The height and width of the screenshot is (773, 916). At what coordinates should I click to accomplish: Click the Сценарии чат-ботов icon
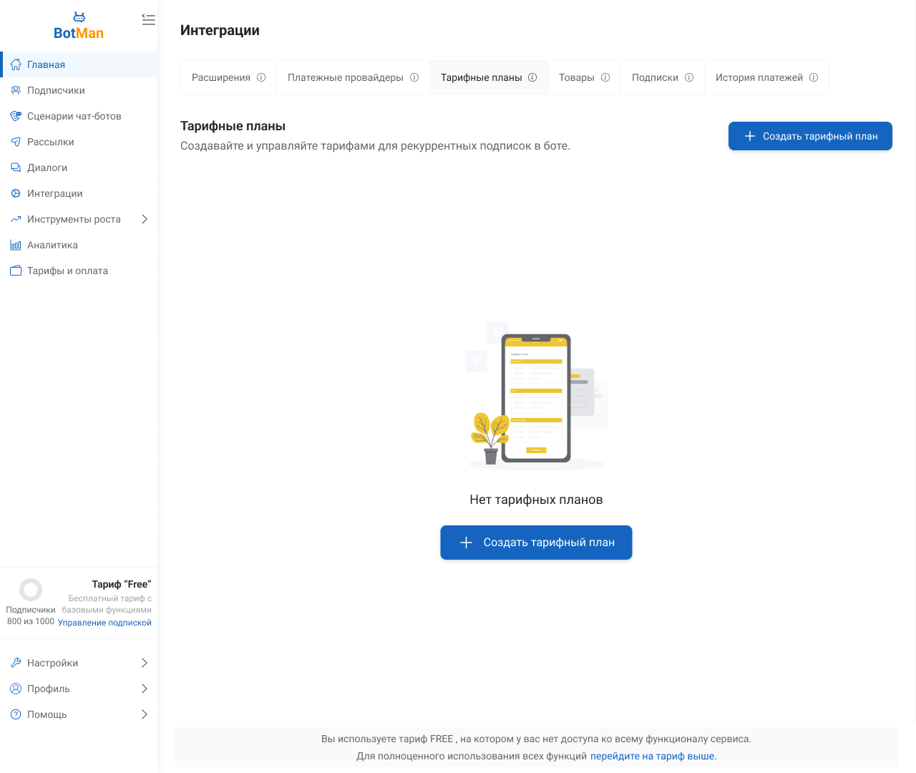[16, 116]
